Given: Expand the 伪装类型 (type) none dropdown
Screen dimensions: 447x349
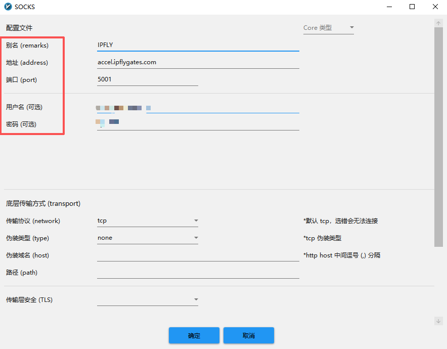Looking at the screenshot, I should tap(147, 238).
